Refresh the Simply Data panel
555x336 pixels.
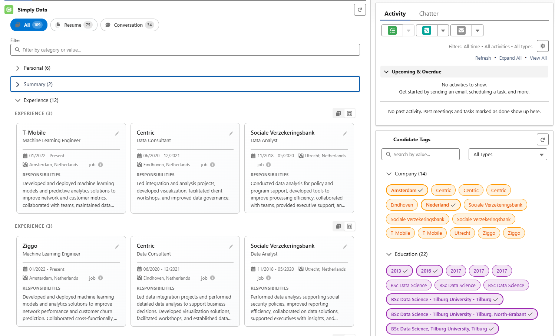(x=359, y=10)
